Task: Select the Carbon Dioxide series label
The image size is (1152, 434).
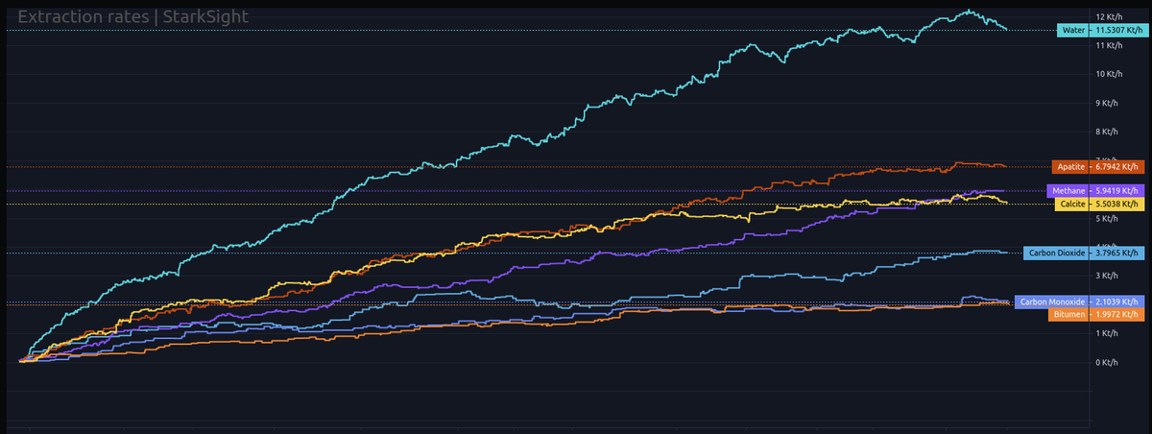Action: click(1057, 253)
